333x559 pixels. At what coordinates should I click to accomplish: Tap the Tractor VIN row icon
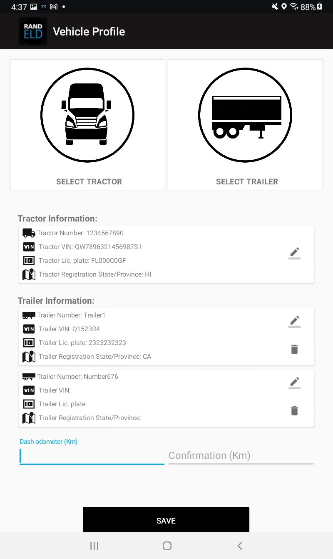29,247
